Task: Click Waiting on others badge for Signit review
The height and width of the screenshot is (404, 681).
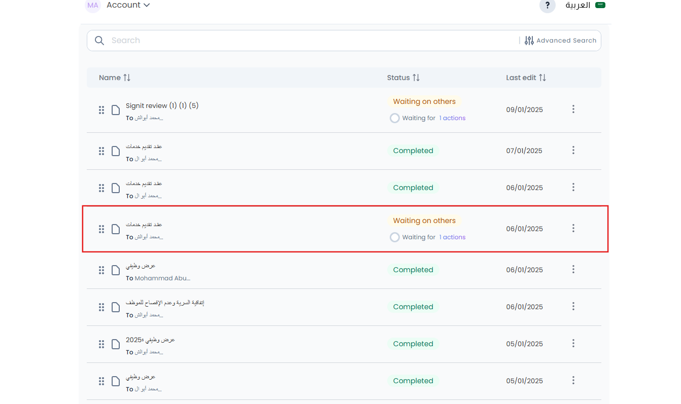Action: [424, 101]
